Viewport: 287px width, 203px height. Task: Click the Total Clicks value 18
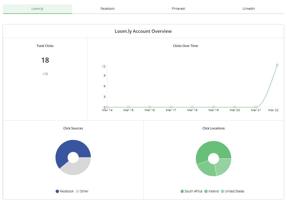point(45,60)
